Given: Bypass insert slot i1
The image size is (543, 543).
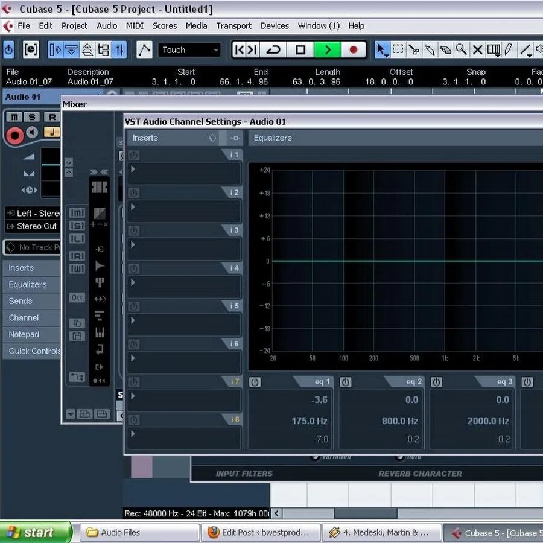Looking at the screenshot, I should [134, 155].
